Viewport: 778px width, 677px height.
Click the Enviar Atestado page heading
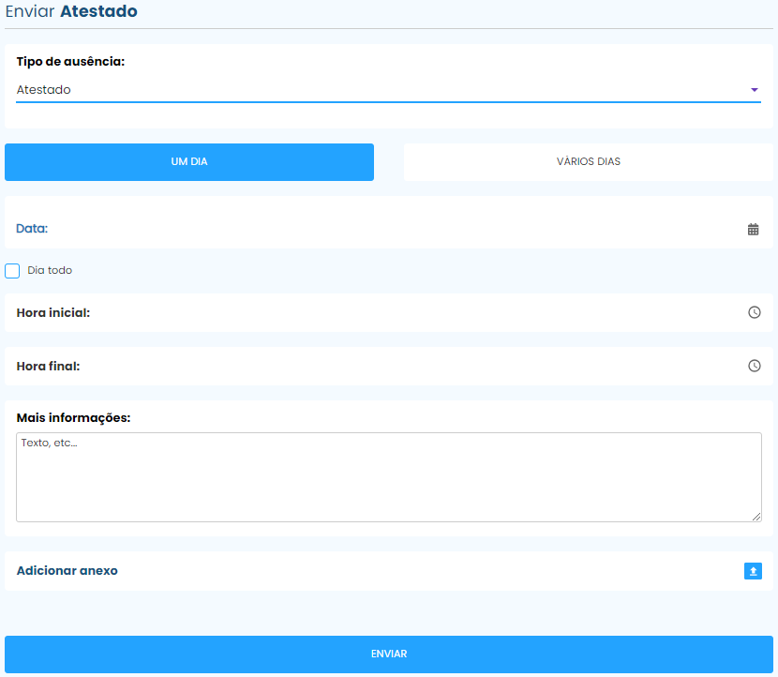point(71,12)
